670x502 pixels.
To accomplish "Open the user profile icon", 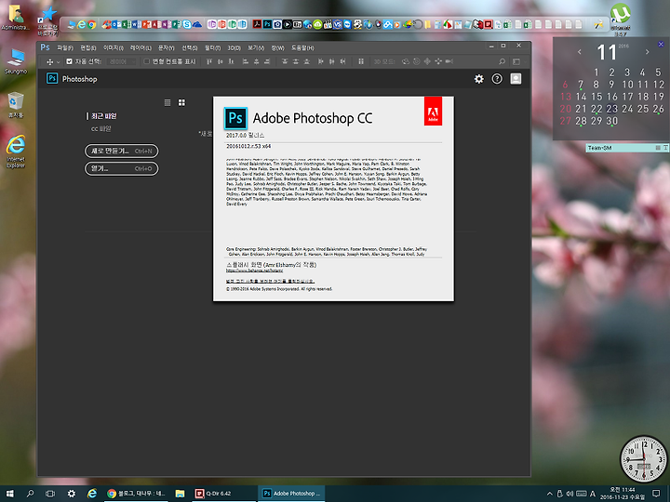I will point(516,79).
